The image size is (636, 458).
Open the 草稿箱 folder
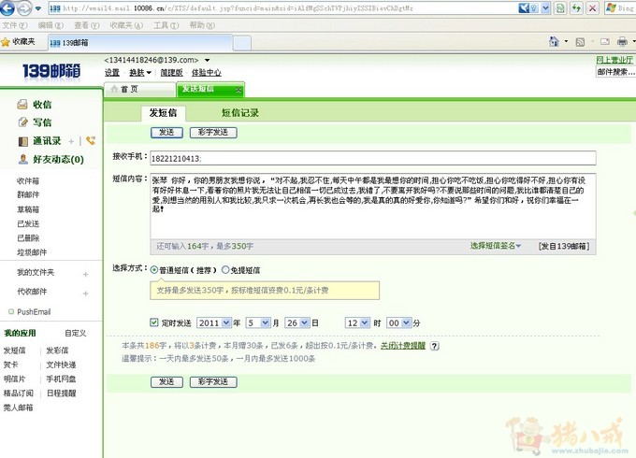[x=28, y=209]
